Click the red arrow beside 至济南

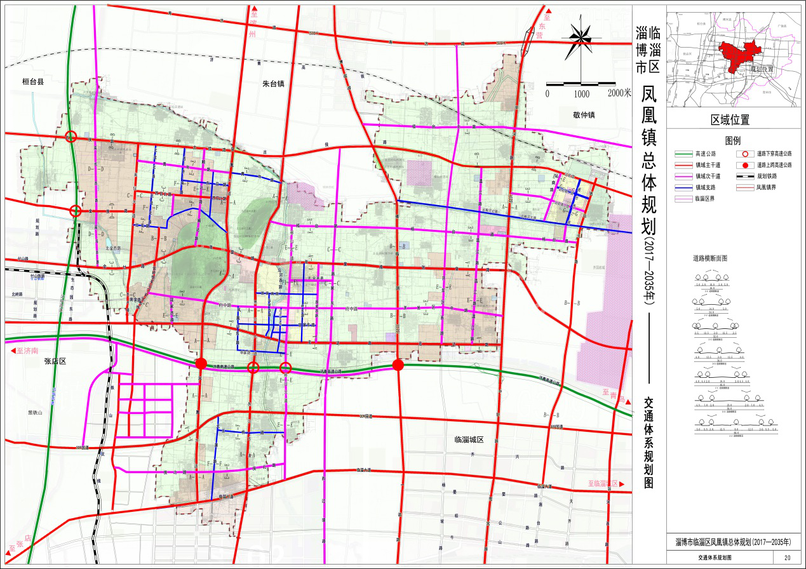coord(12,351)
